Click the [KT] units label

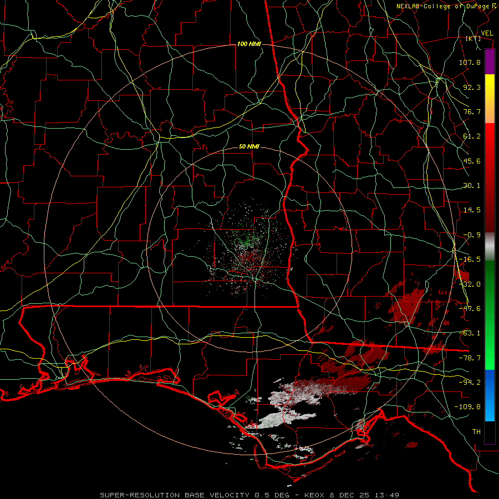coord(473,38)
